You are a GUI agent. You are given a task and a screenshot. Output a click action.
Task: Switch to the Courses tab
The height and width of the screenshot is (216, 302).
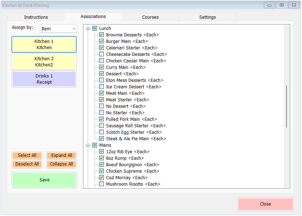tap(150, 17)
